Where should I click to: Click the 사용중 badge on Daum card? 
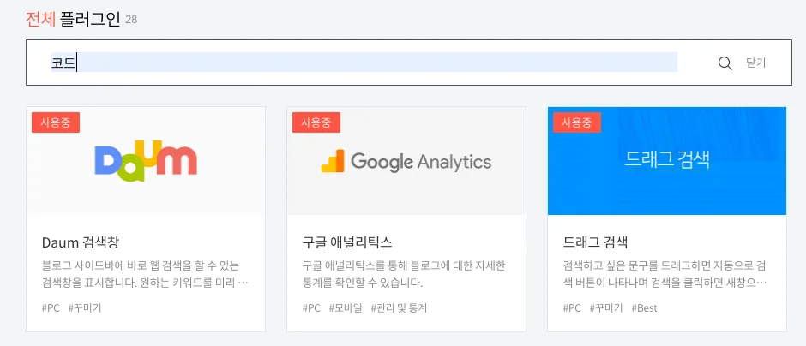click(x=56, y=122)
